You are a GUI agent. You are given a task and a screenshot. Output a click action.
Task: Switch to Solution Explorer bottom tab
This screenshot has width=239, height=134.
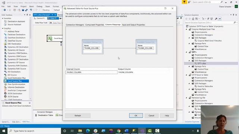[x=192, y=122]
